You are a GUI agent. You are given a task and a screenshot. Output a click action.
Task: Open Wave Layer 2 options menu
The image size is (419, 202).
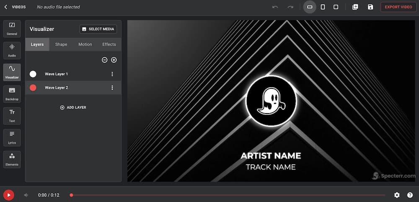(112, 88)
